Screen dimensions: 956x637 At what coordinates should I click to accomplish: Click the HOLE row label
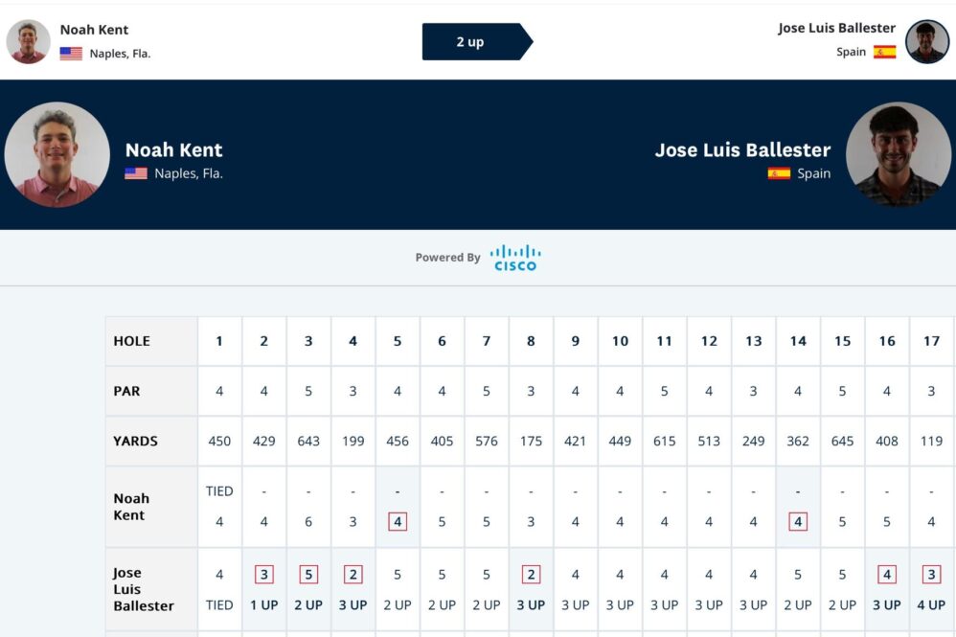point(132,341)
